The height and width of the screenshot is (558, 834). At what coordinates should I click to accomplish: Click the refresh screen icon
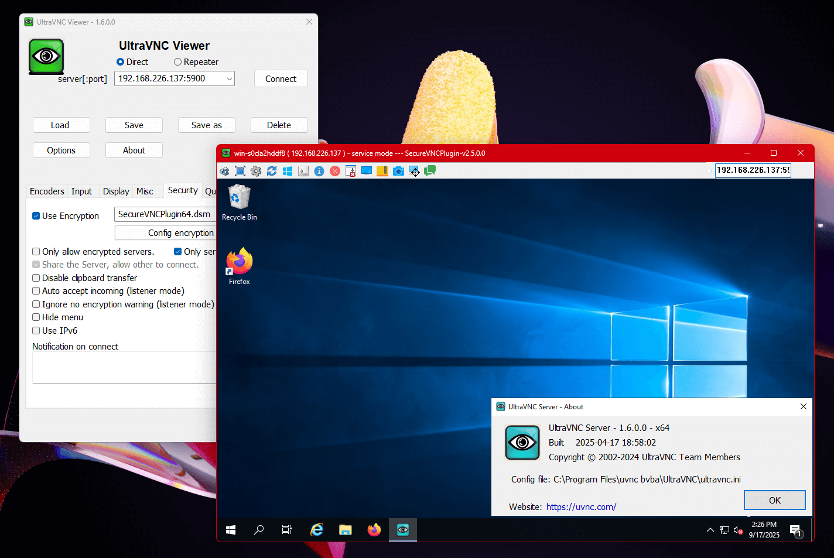pos(272,171)
